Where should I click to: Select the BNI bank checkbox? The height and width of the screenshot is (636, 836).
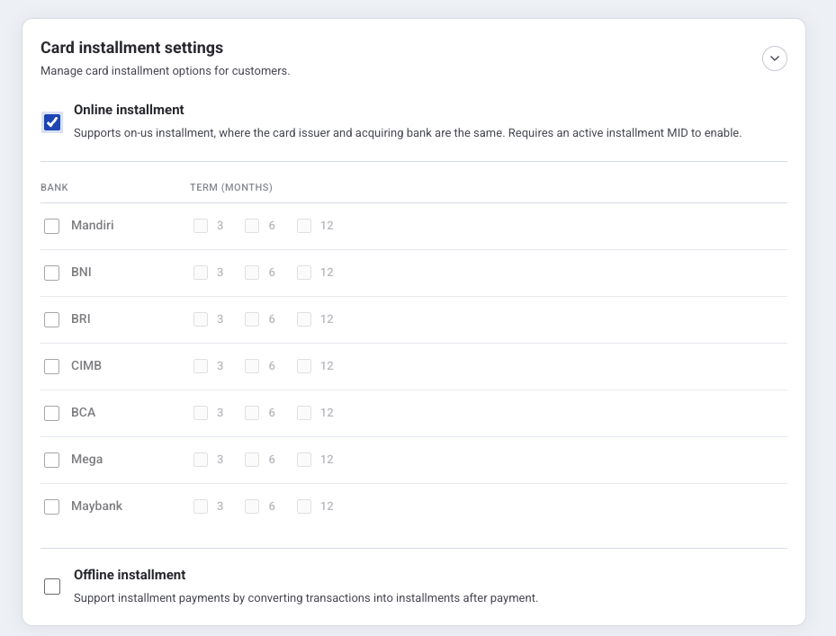51,273
